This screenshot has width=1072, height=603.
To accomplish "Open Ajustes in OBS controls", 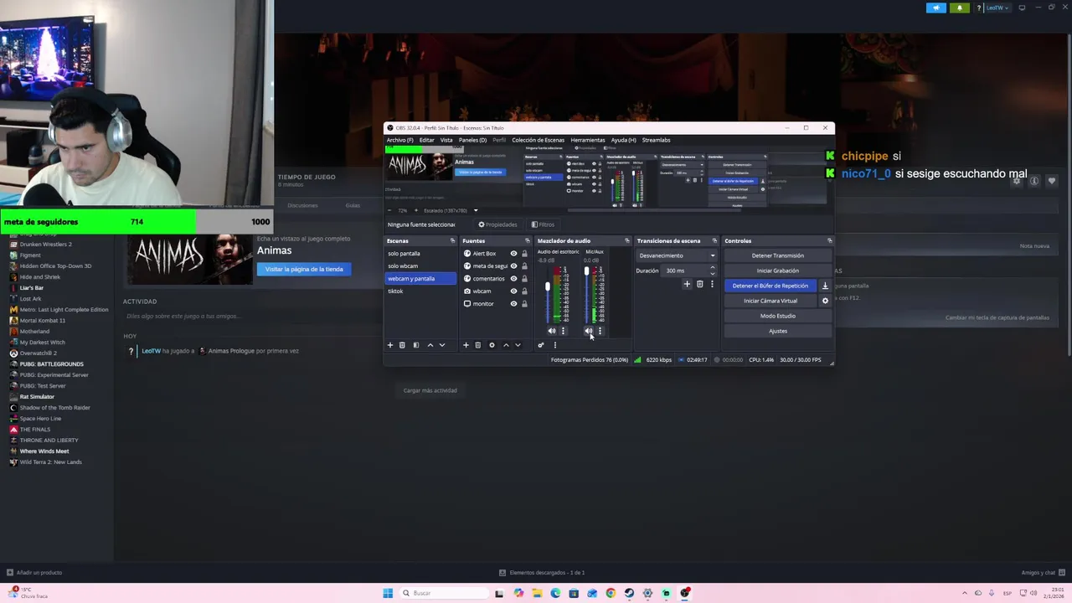I will pyautogui.click(x=777, y=331).
